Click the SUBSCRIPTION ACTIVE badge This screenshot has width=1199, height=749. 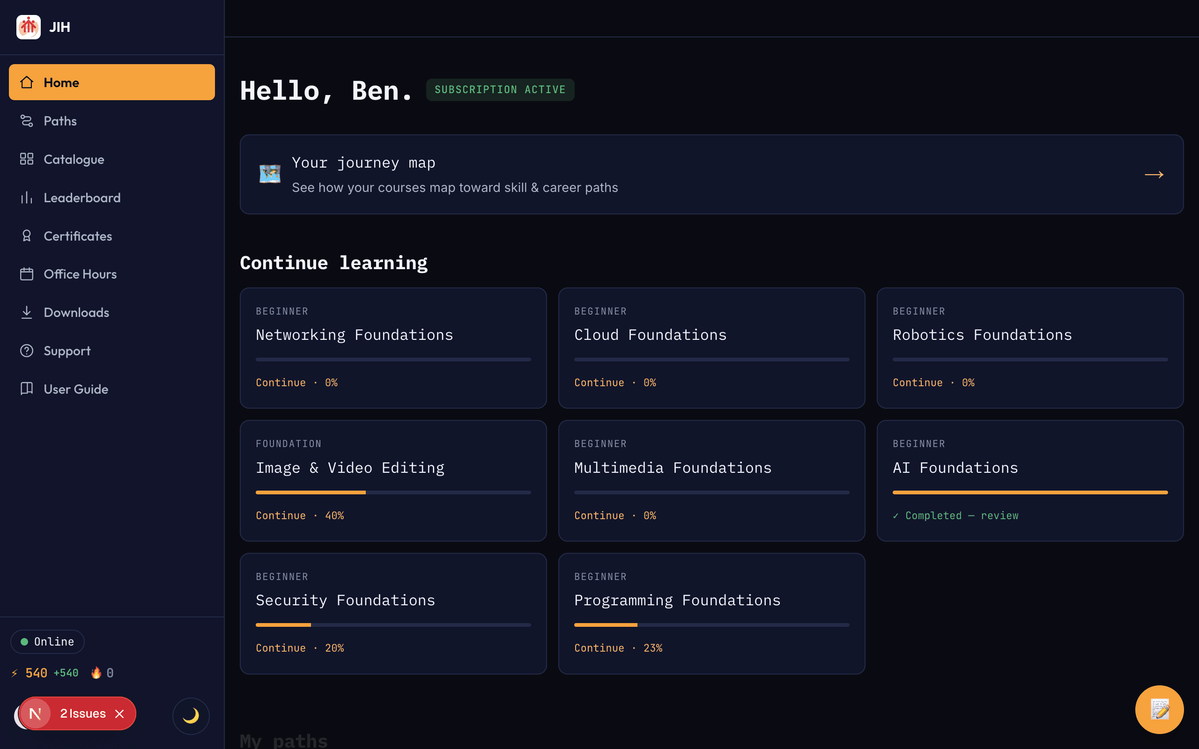coord(500,90)
